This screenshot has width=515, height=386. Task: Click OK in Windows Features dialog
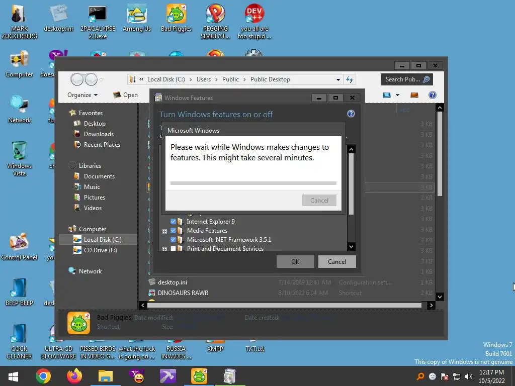[x=295, y=261]
